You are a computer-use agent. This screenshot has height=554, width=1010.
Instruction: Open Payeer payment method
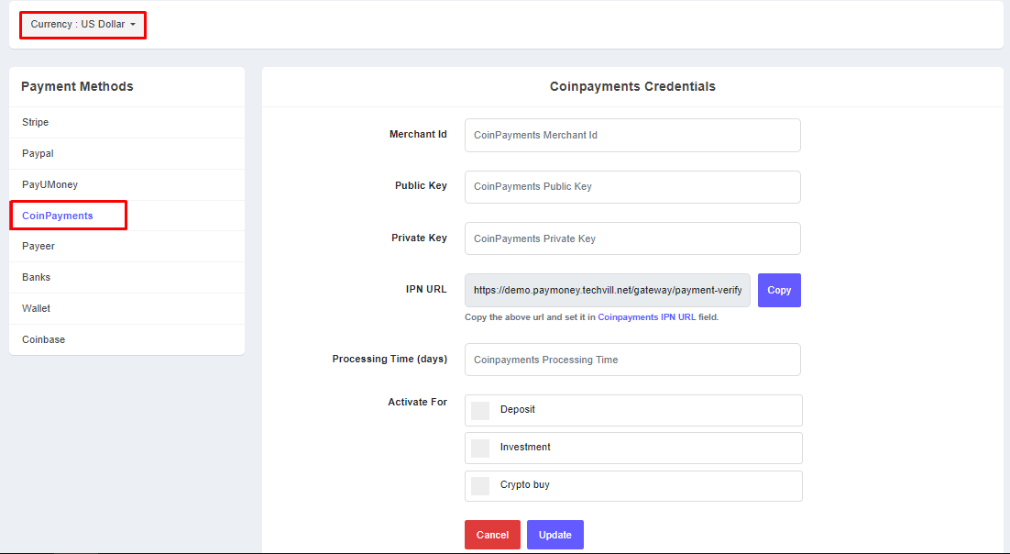tap(38, 246)
